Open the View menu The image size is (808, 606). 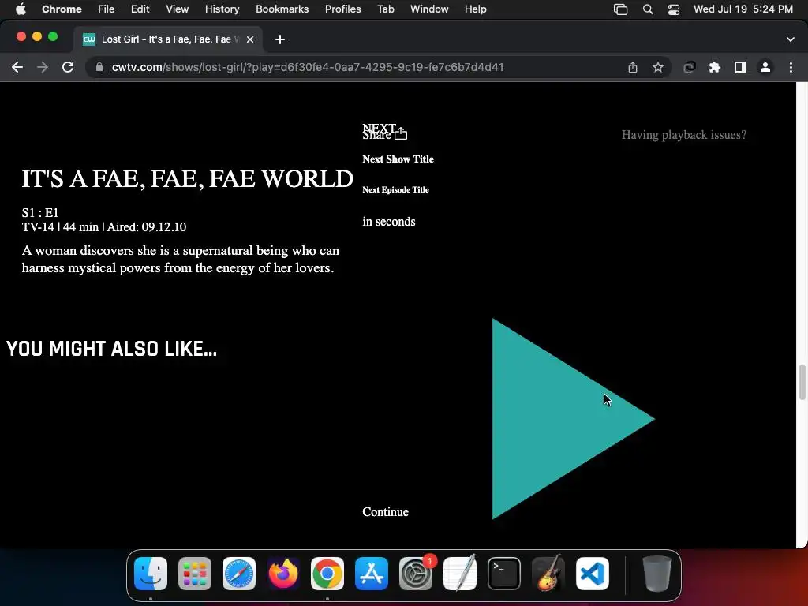pyautogui.click(x=178, y=9)
